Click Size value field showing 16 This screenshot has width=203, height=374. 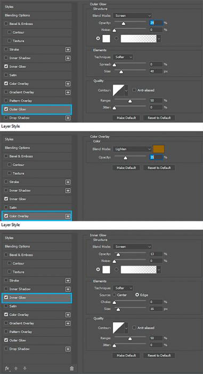156,309
